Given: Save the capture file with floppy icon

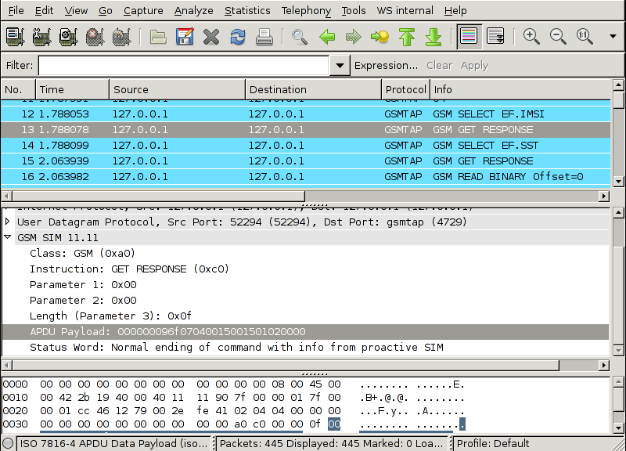Looking at the screenshot, I should point(185,37).
